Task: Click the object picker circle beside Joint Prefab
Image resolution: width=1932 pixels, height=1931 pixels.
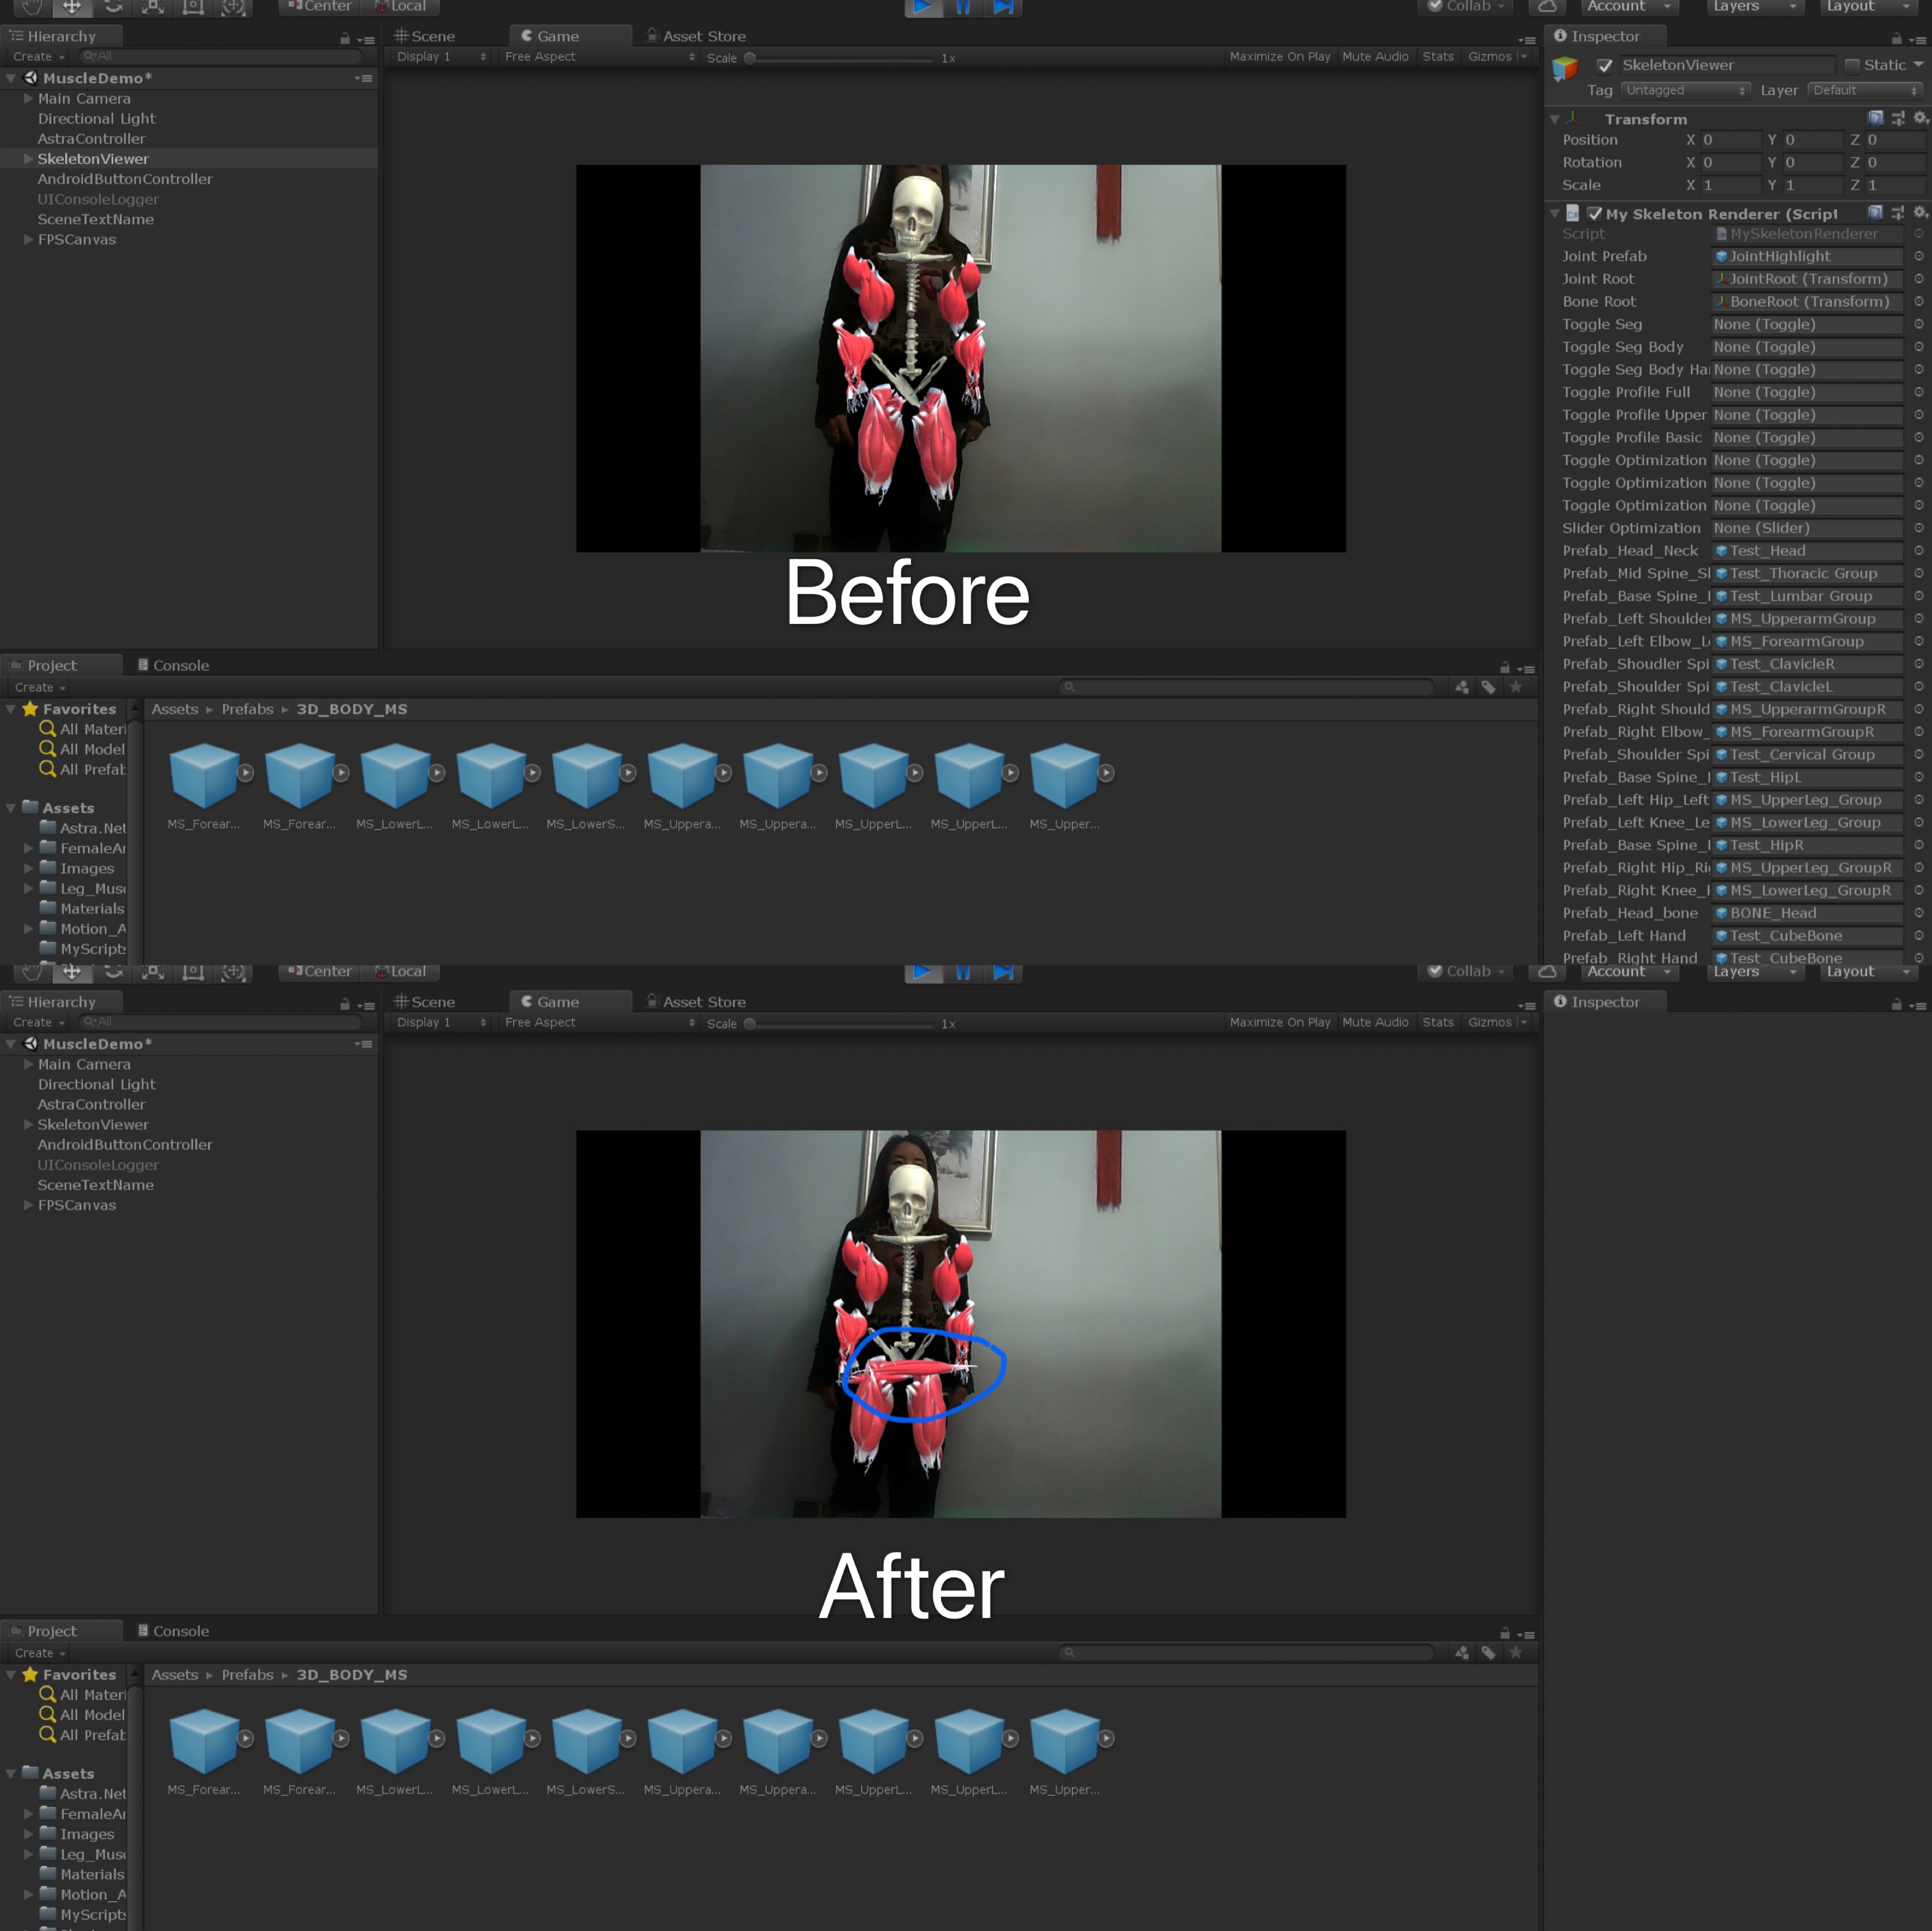Action: [1918, 256]
